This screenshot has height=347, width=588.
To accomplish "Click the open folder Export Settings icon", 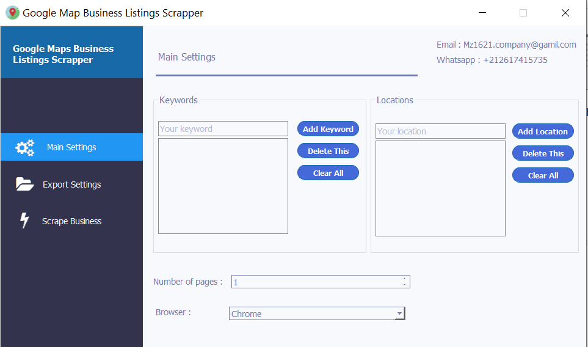I will point(25,184).
